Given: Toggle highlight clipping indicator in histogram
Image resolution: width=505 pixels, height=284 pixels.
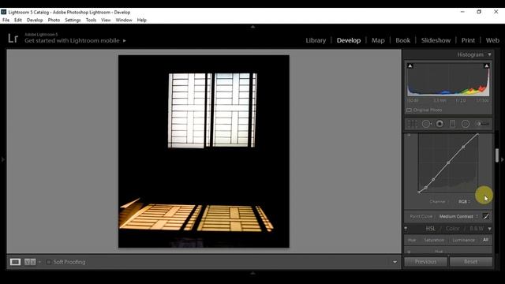Looking at the screenshot, I should pyautogui.click(x=487, y=66).
